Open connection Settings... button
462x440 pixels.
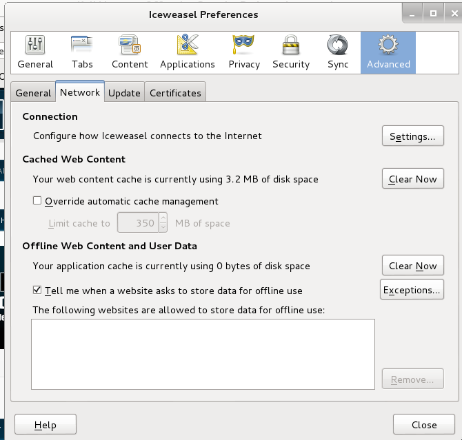(x=413, y=136)
